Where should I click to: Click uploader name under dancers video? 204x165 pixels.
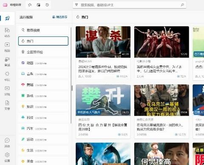(x=144, y=62)
